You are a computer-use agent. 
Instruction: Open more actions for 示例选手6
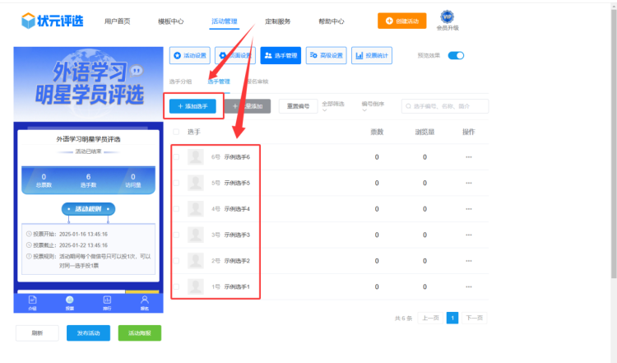469,156
